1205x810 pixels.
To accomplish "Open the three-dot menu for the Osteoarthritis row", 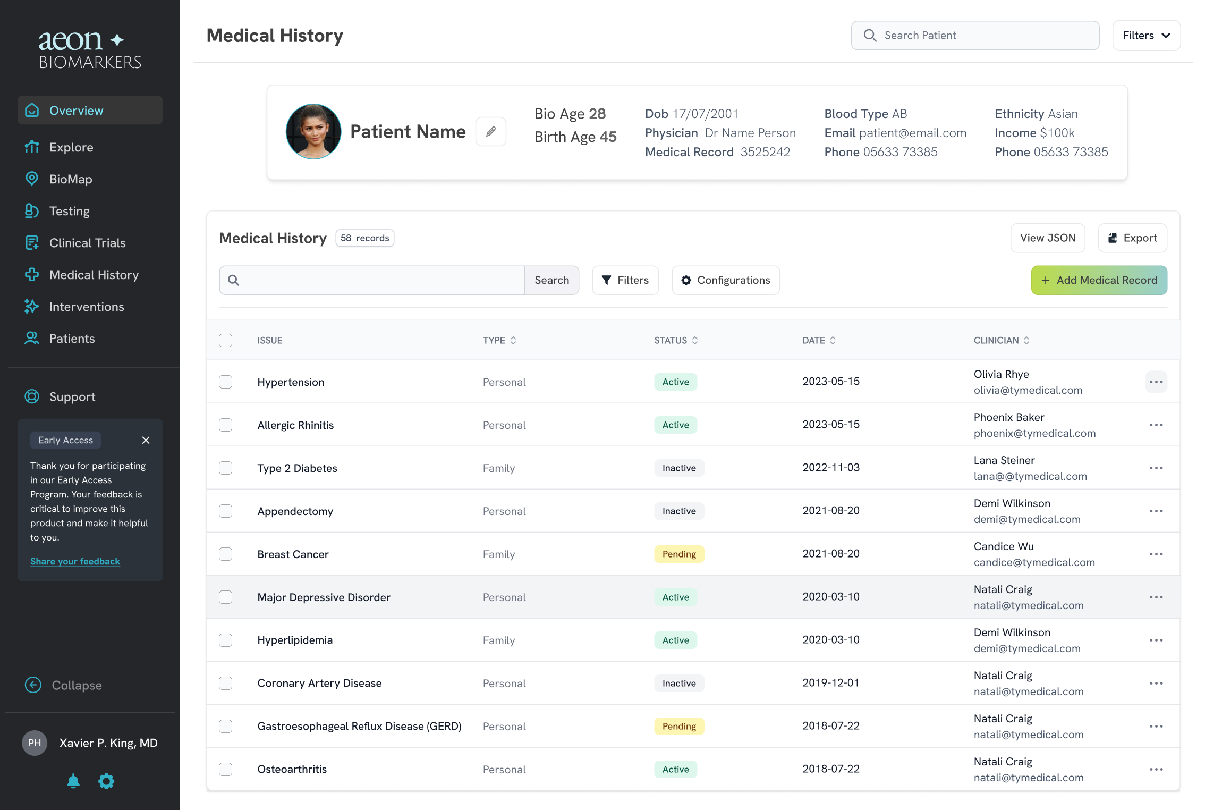I will (1156, 769).
